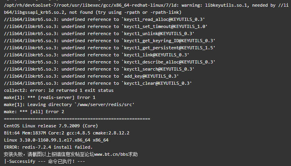Image resolution: width=291 pixels, height=166 pixels.
Task: Click the make[1] redis-server Error 1 line
Action: (49, 97)
